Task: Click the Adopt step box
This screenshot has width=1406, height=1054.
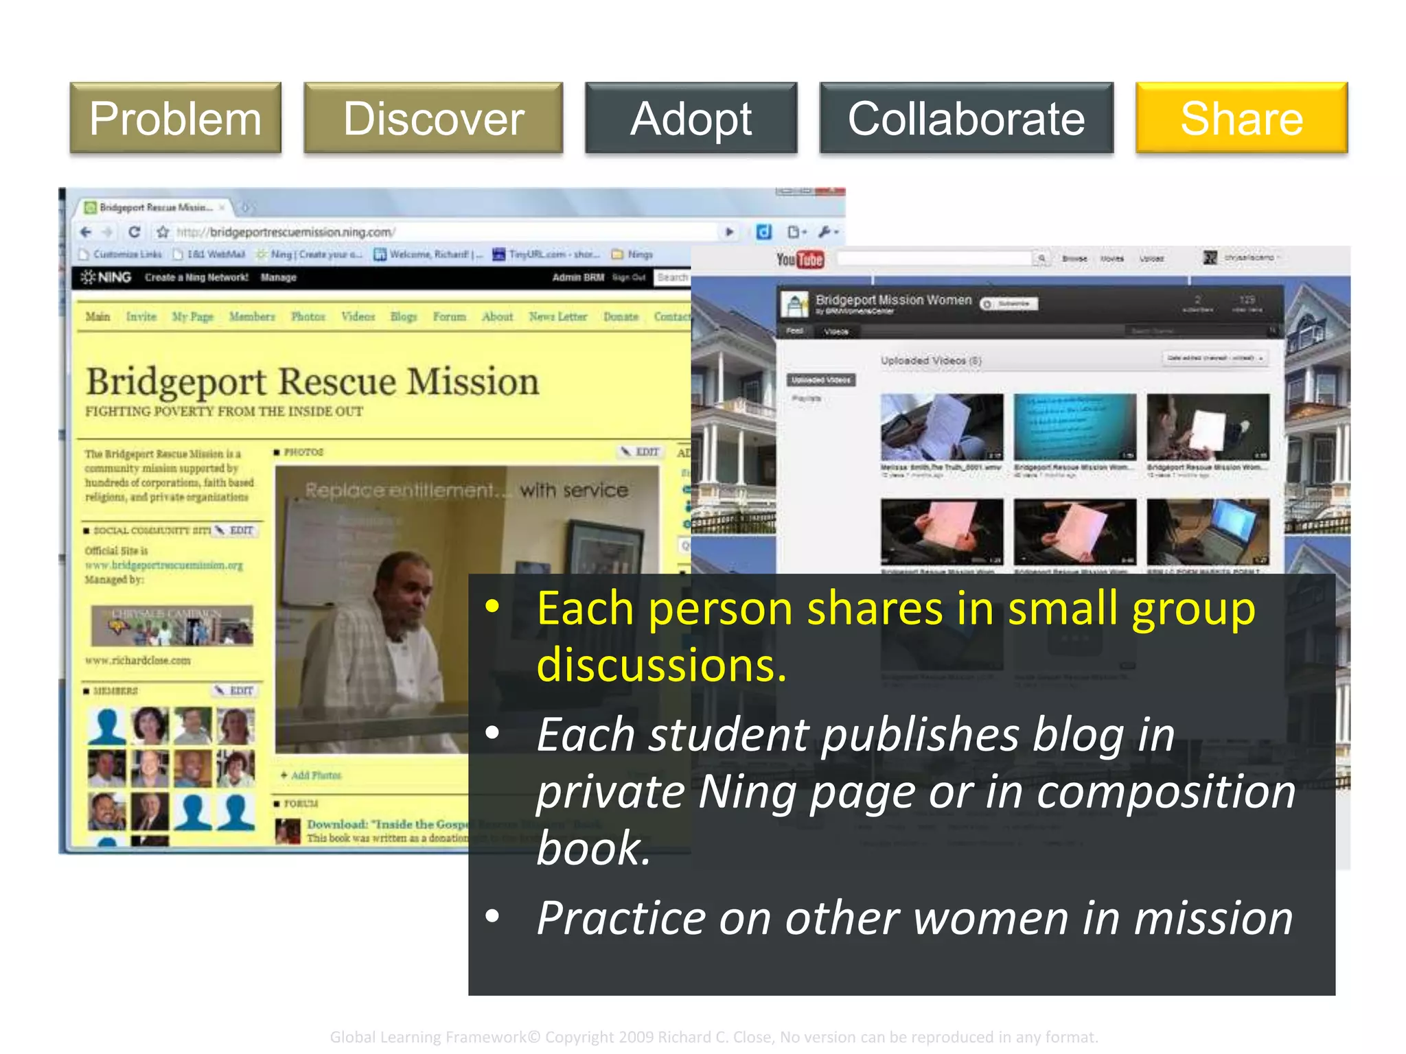Action: coord(691,118)
